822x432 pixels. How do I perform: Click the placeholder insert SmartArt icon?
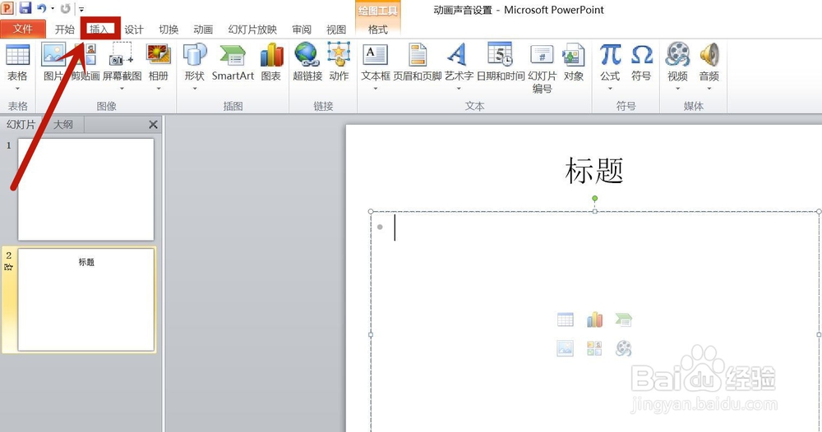pyautogui.click(x=623, y=319)
